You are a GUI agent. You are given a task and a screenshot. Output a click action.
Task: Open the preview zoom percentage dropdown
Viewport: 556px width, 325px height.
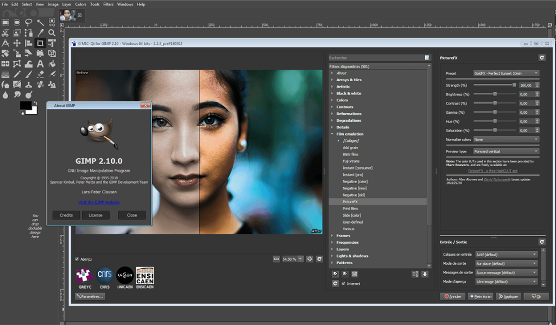(300, 259)
